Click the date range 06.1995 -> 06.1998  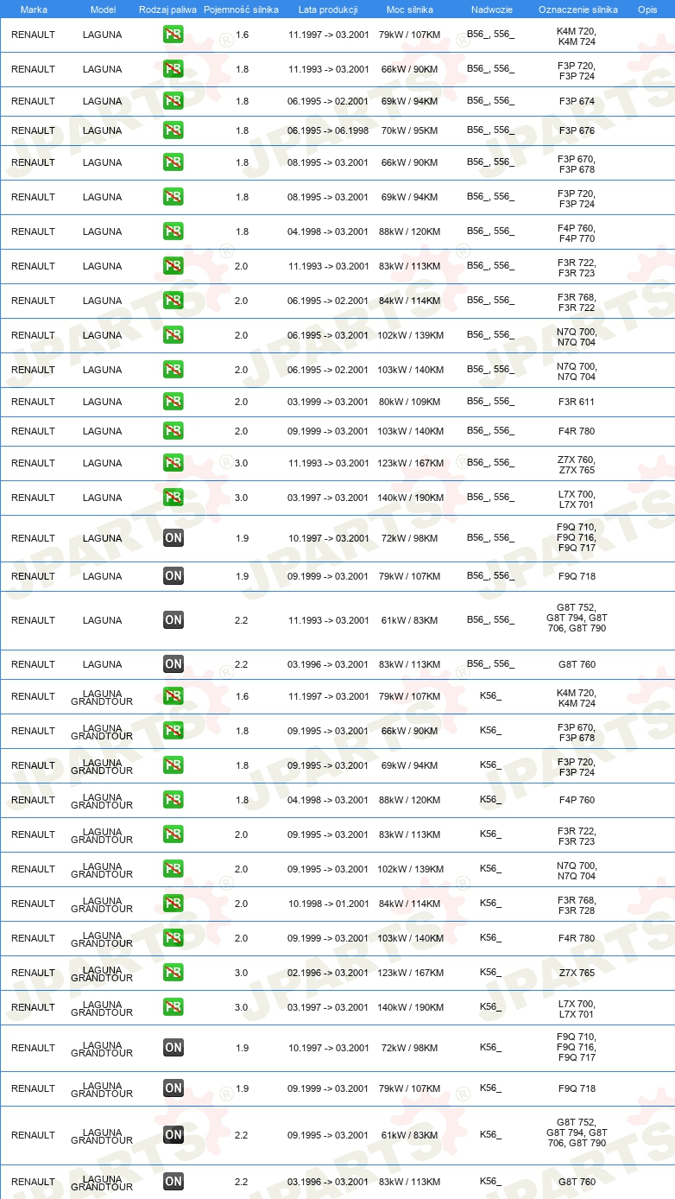tap(328, 130)
